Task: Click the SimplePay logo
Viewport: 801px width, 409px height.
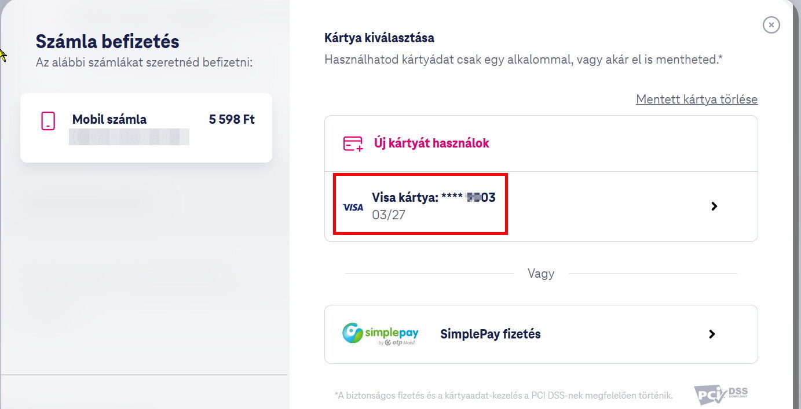Action: pos(380,334)
